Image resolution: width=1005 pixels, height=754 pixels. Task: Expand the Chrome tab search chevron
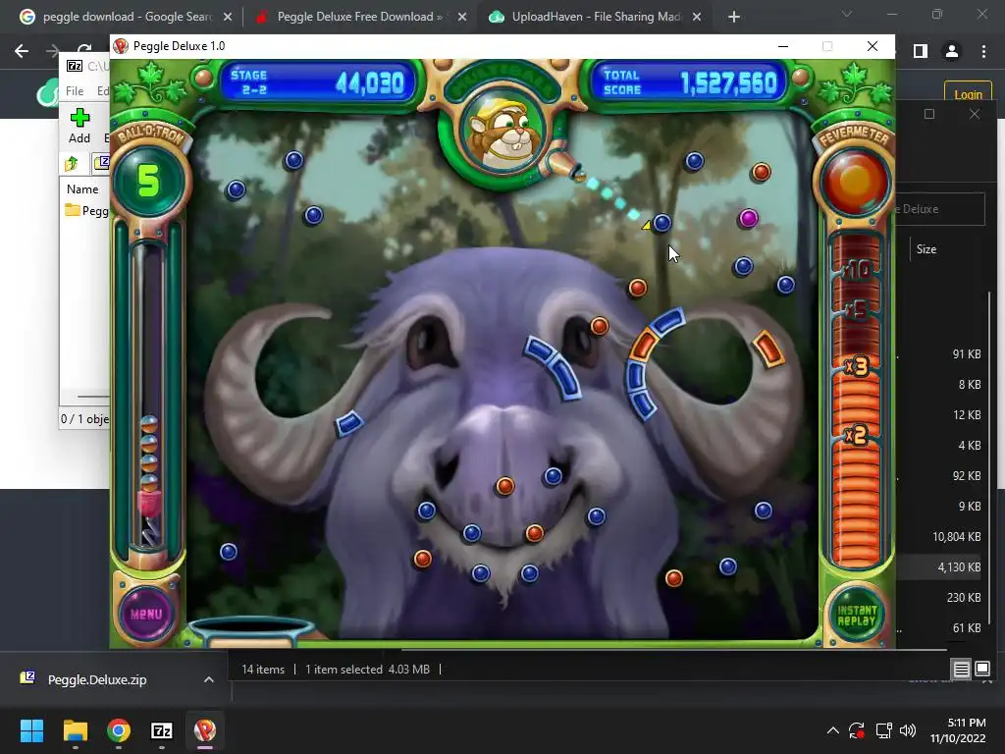847,14
